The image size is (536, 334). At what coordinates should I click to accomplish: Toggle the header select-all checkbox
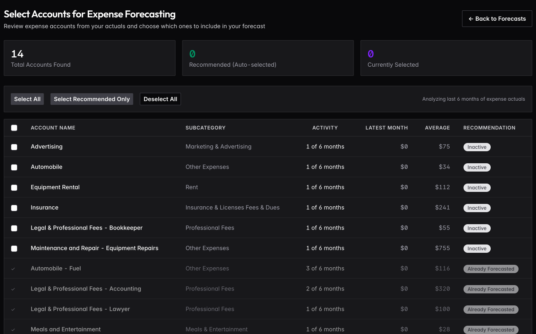(14, 128)
